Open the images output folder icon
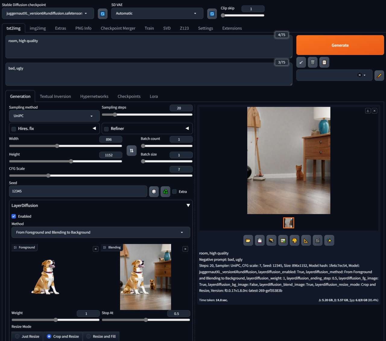Screen dimensions: 386x341 (x=248, y=241)
